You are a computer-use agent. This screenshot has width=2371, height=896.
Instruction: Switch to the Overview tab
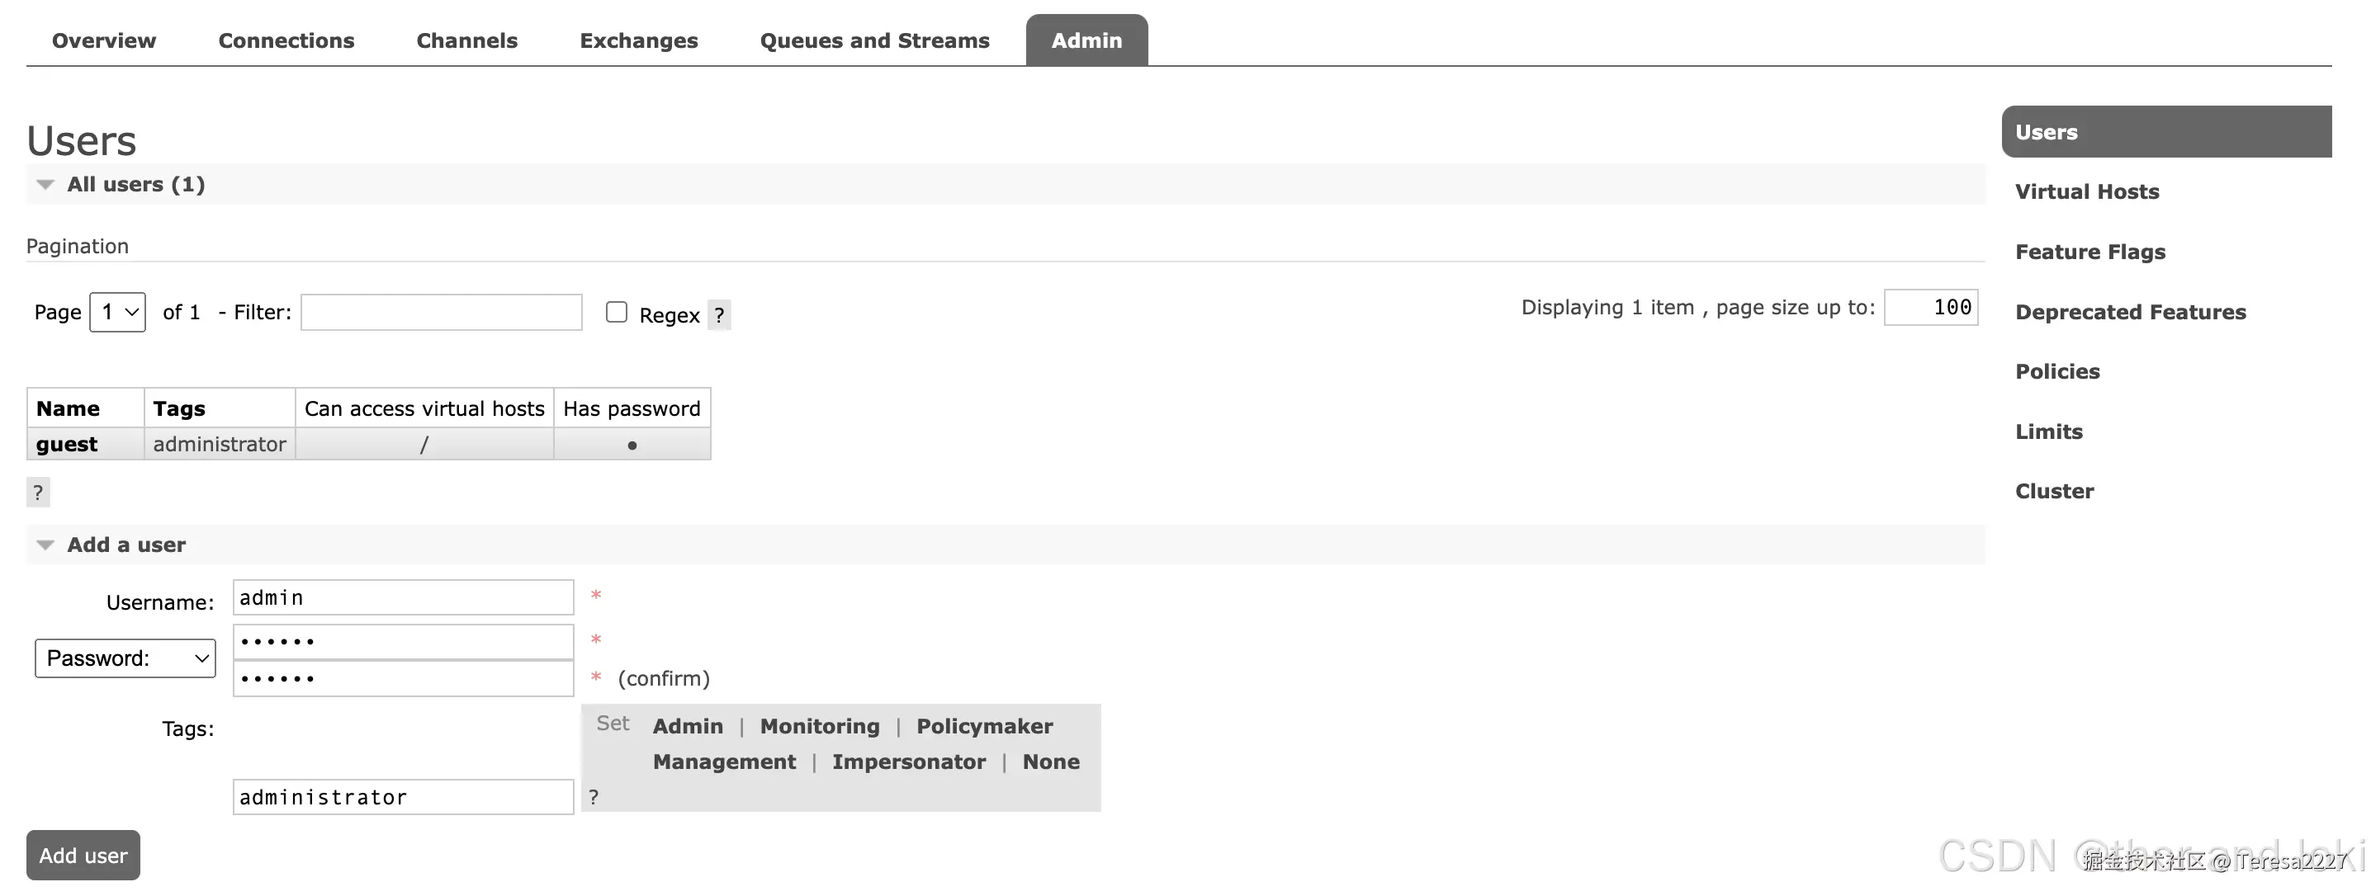coord(104,40)
